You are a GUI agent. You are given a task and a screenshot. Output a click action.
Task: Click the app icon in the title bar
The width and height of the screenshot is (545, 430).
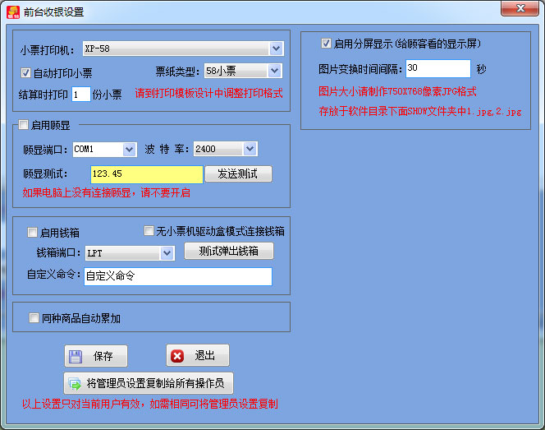[13, 12]
